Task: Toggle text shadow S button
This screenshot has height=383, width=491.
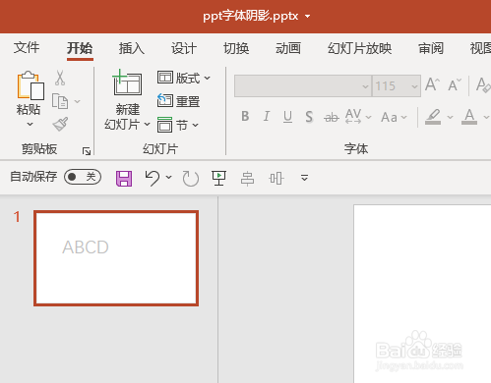Action: pyautogui.click(x=309, y=117)
